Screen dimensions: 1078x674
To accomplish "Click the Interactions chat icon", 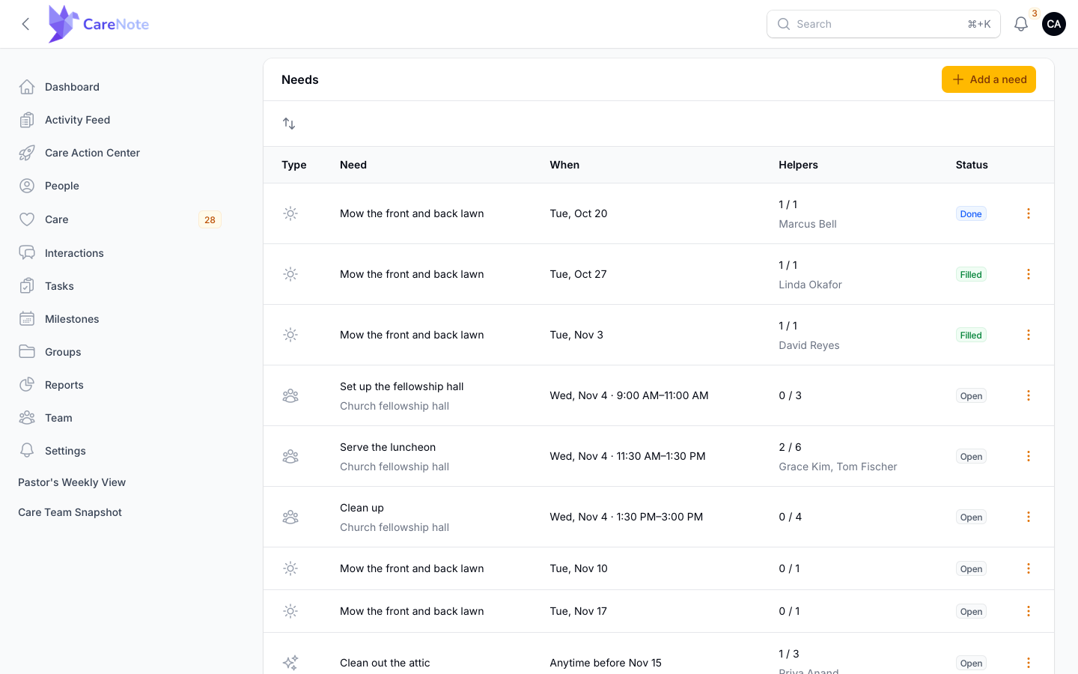I will [27, 253].
